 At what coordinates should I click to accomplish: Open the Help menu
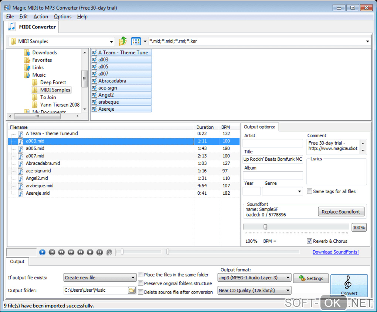point(82,17)
